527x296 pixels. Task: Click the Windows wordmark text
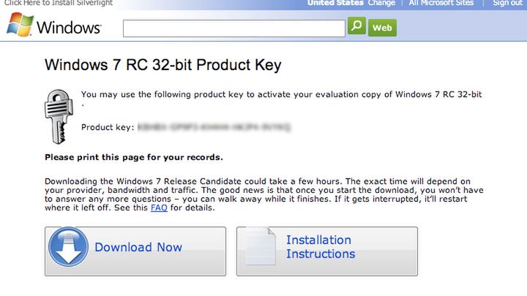[x=68, y=29]
